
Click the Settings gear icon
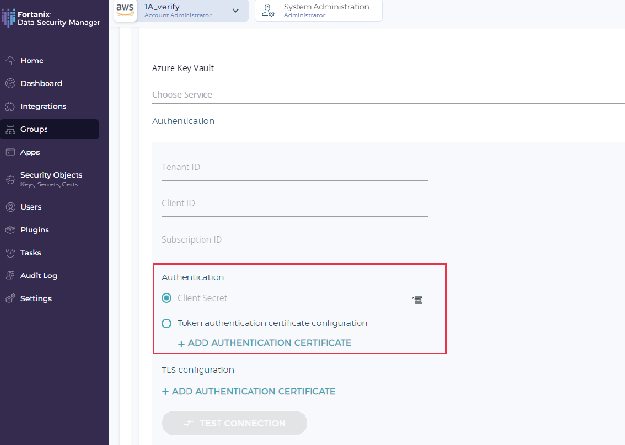coord(10,299)
